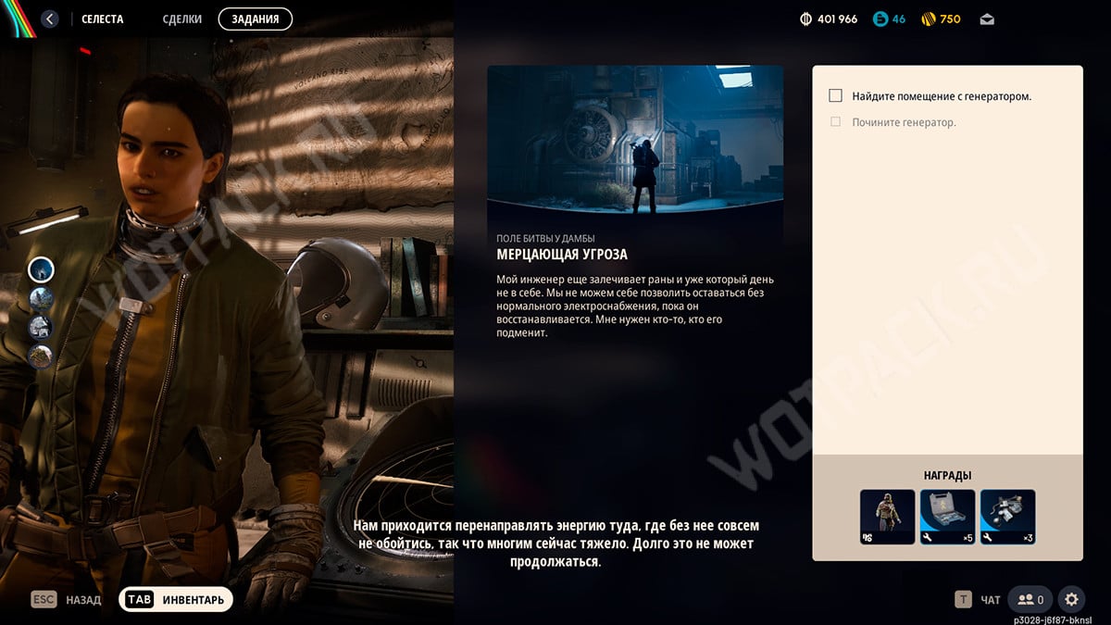The width and height of the screenshot is (1111, 625).
Task: Open the settings gear icon
Action: pos(1071,599)
